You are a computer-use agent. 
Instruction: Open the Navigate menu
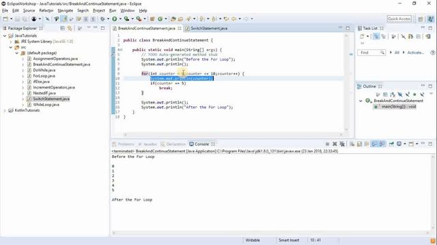coord(66,11)
